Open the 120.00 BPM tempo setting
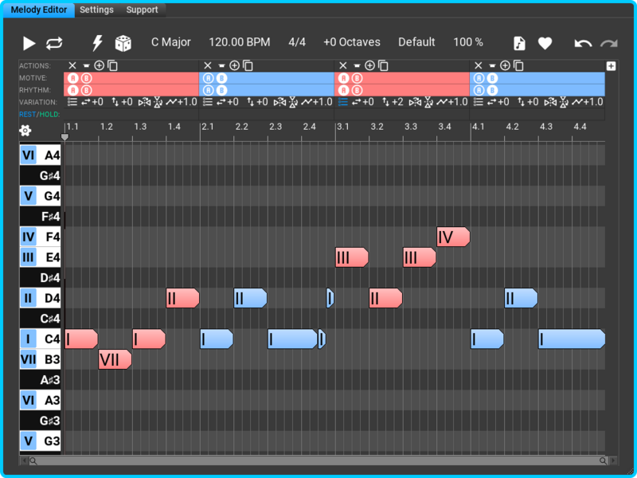The height and width of the screenshot is (478, 637). click(x=240, y=42)
